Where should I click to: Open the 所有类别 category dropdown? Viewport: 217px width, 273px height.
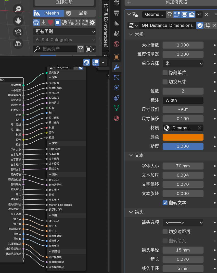pos(64,31)
